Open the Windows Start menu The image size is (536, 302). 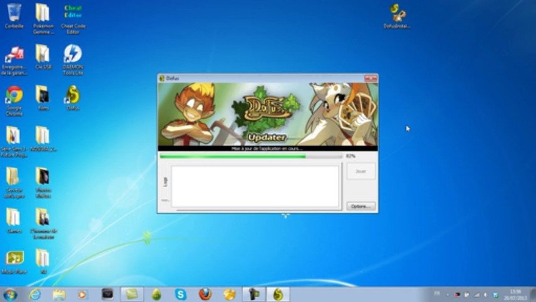(10, 294)
